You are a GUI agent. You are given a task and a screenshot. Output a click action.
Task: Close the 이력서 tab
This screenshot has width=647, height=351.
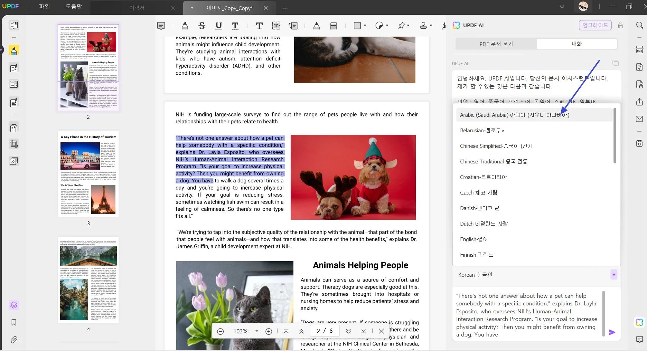coord(173,8)
